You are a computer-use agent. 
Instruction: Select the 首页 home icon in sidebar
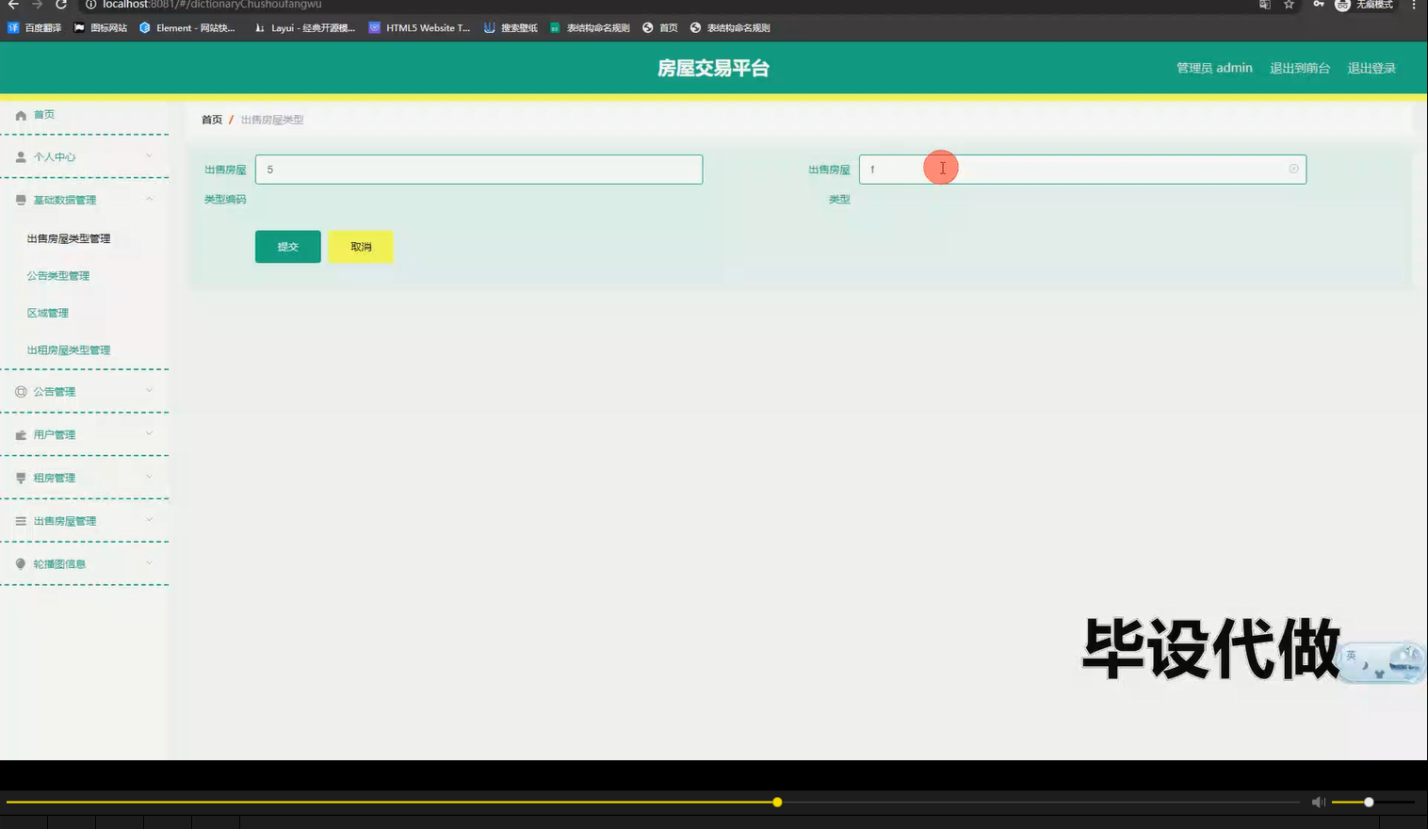click(20, 114)
